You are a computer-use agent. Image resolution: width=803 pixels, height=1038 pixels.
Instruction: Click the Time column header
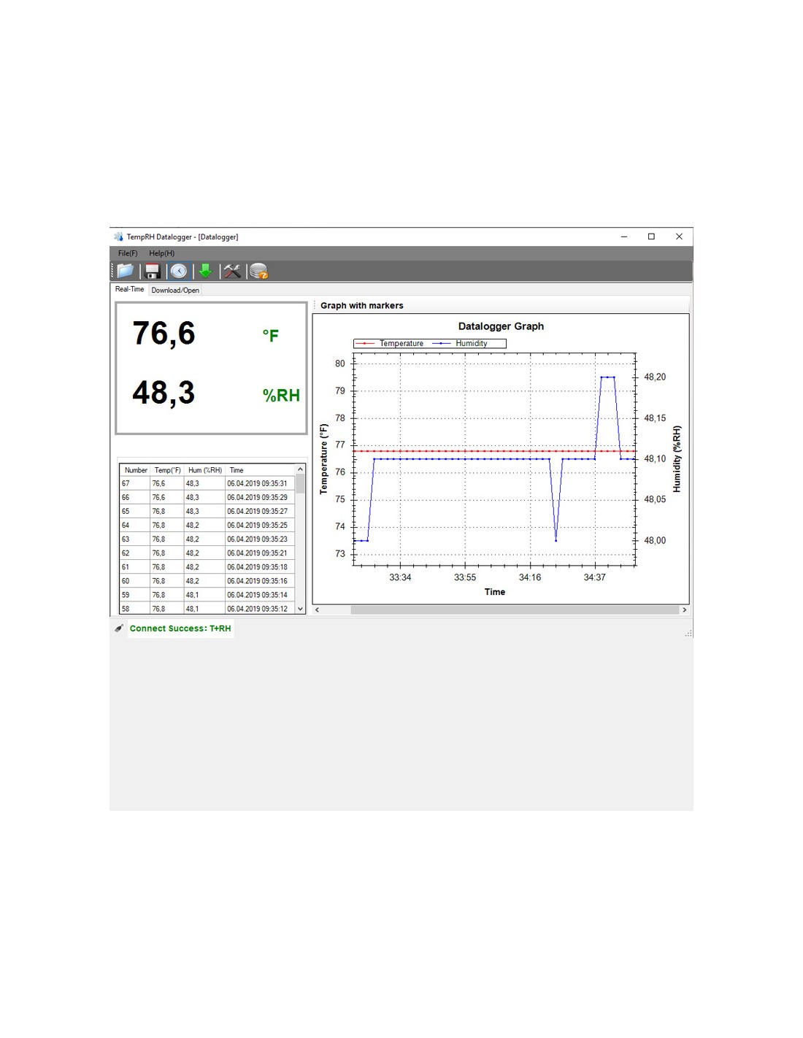click(x=260, y=470)
